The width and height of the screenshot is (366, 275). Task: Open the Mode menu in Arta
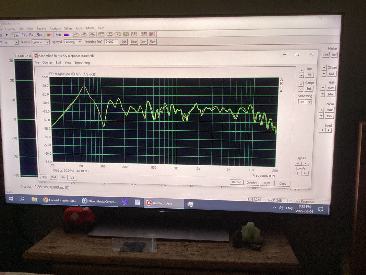90,28
